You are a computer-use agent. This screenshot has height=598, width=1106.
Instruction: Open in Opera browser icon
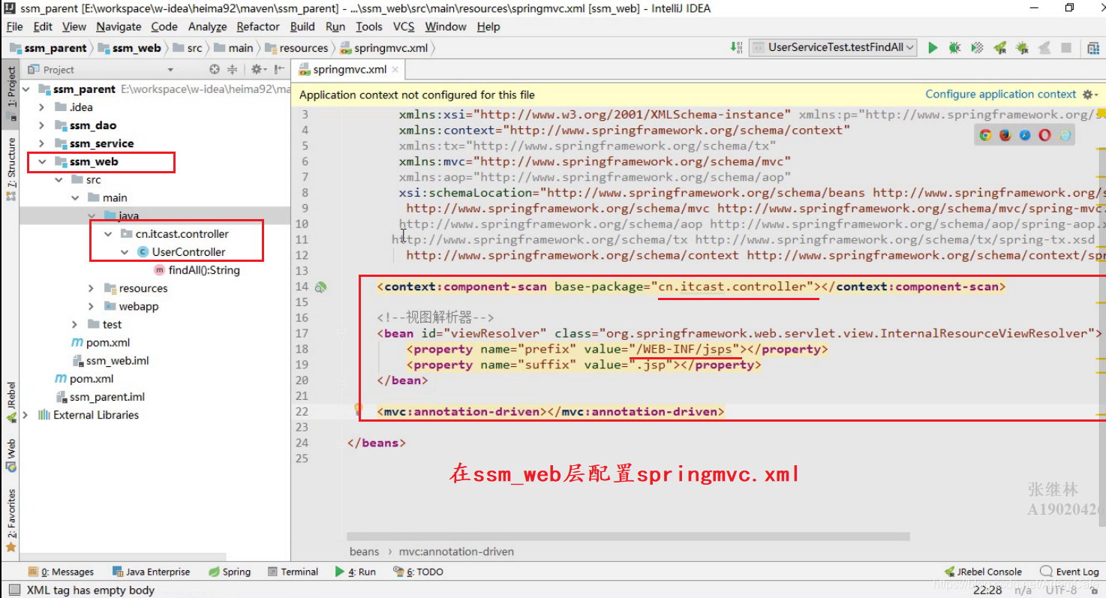(x=1045, y=135)
